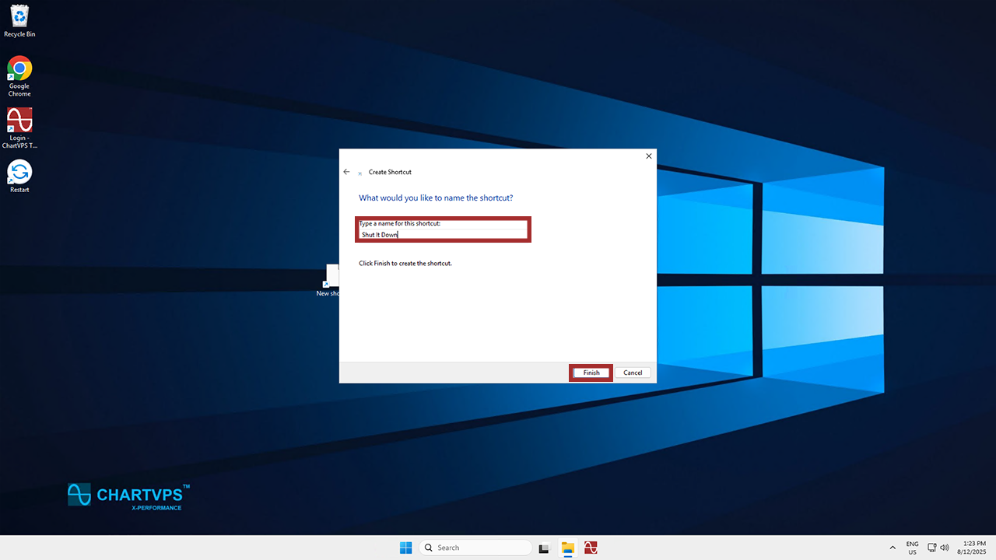Open the ENG US language switcher
Screen dimensions: 996x560
coord(912,548)
